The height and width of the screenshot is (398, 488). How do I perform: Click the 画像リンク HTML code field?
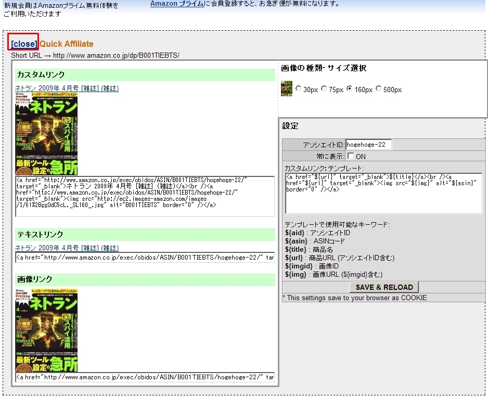[145, 377]
